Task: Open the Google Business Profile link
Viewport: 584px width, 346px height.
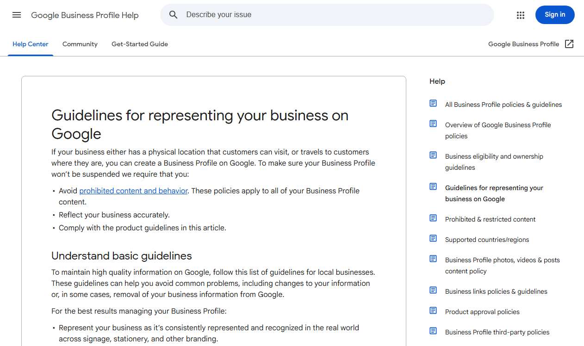Action: (524, 44)
